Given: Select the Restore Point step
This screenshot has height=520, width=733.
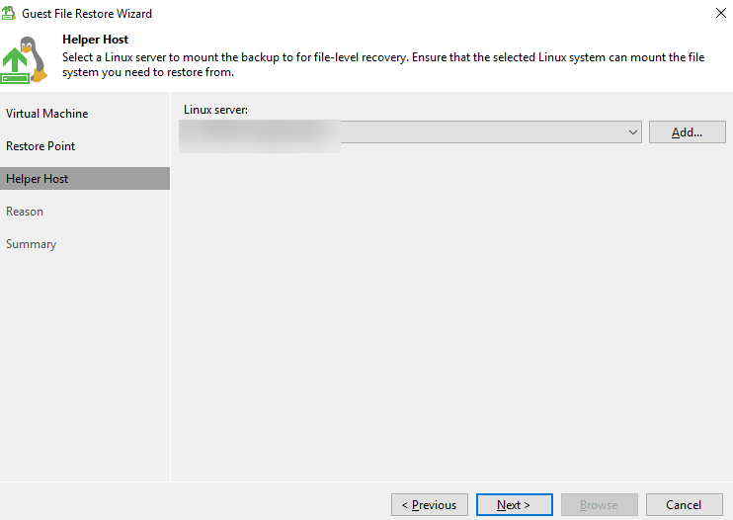Looking at the screenshot, I should pos(41,146).
